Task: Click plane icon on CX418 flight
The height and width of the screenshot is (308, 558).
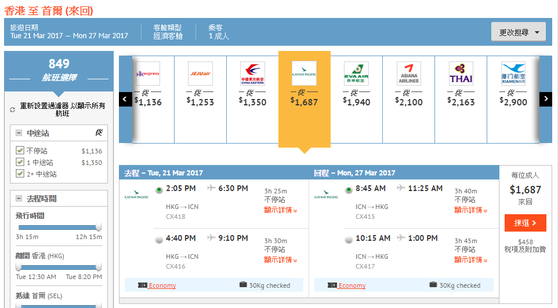Action: pos(211,188)
